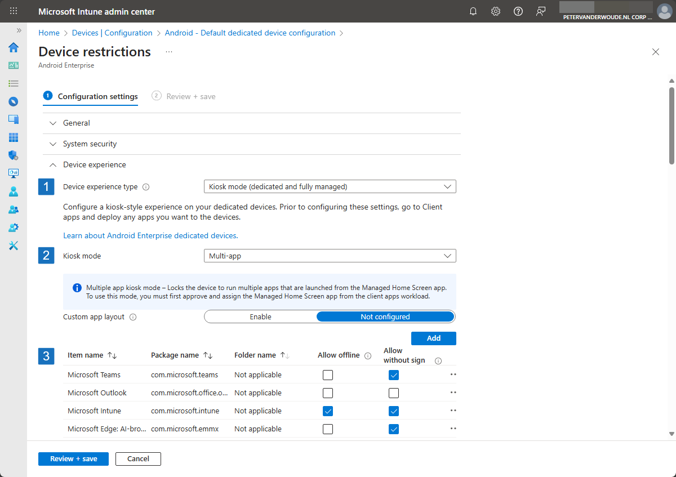This screenshot has height=477, width=676.
Task: Click the vertical scrollbar thumb
Action: click(x=671, y=125)
